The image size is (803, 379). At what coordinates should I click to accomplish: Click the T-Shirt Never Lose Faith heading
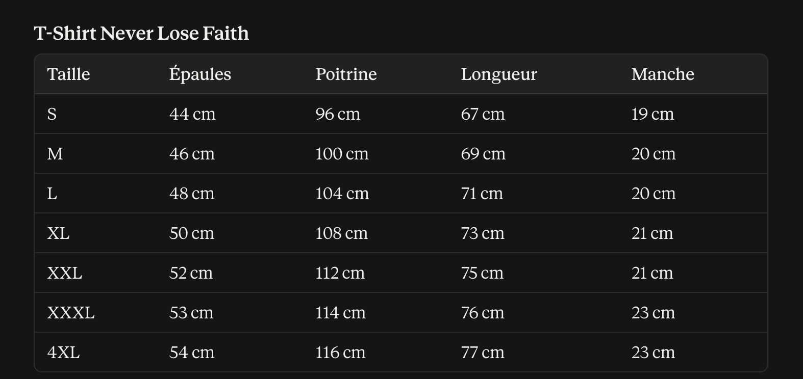coord(141,34)
